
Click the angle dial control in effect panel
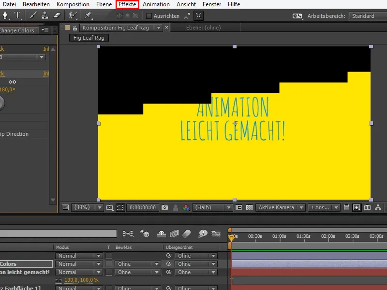pos(1,103)
